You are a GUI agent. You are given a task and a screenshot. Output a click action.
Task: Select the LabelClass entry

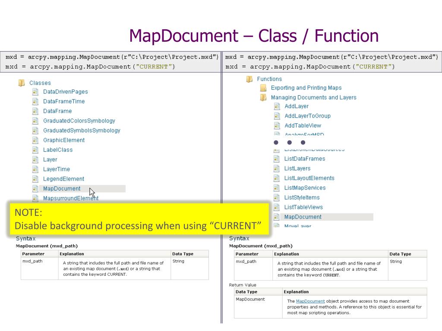58,150
